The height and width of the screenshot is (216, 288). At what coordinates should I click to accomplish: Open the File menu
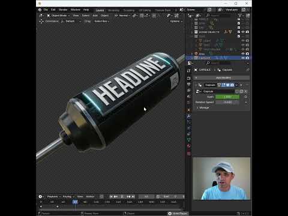(x=46, y=10)
